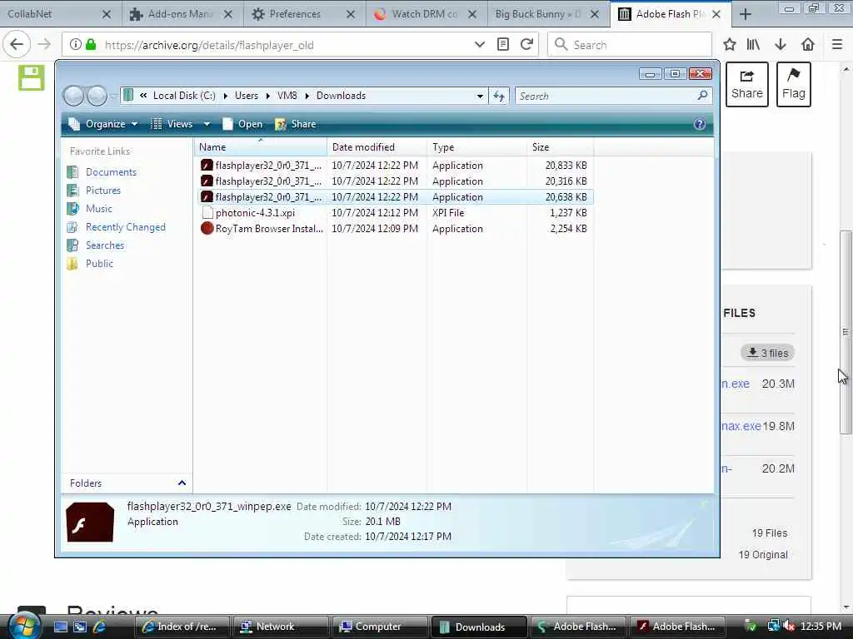This screenshot has width=853, height=639.
Task: Open Views dropdown arrow
Action: 207,124
